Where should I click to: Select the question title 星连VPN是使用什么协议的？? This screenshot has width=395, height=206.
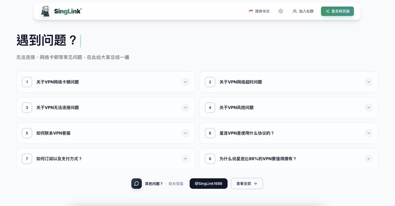coord(247,133)
